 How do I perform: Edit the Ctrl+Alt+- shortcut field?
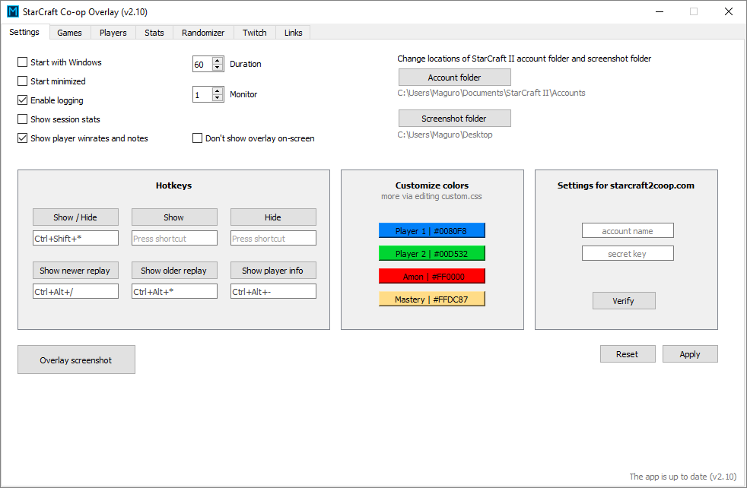(273, 291)
